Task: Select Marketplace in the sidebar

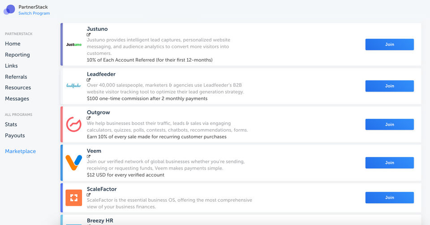Action: point(20,151)
